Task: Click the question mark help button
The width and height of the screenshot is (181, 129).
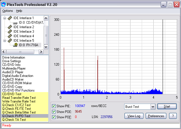Action: coord(173,116)
